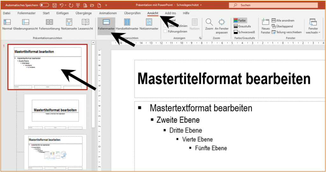Enable the Führungslinien checkbox
The image size is (326, 172).
point(165,32)
